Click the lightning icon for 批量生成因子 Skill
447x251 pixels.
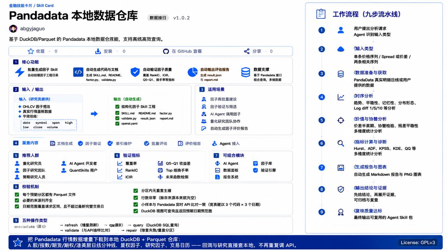pyautogui.click(x=20, y=72)
